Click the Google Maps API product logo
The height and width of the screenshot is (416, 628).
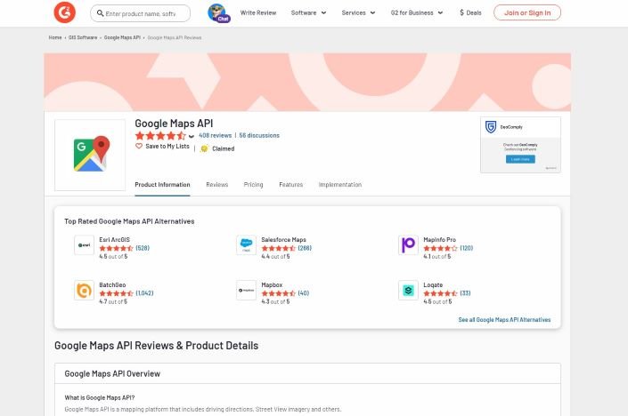click(90, 155)
